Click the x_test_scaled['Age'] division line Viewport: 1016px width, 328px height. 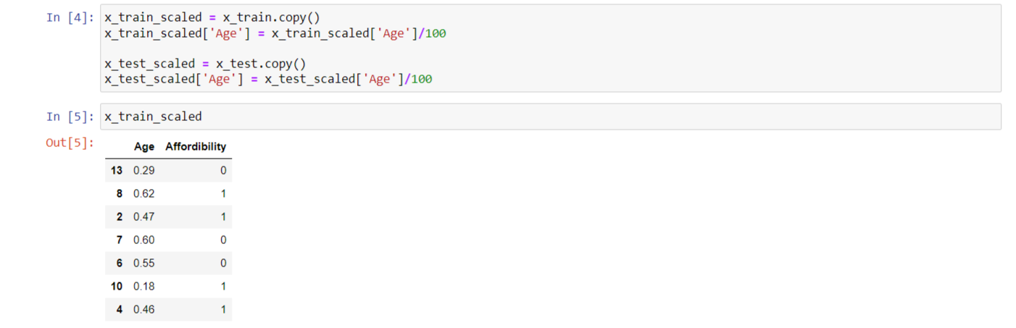point(268,80)
